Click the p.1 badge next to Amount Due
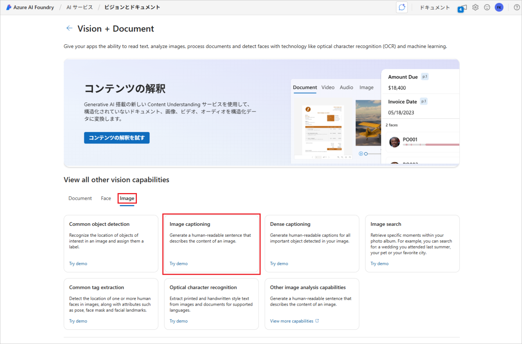Image resolution: width=522 pixels, height=344 pixels. click(x=425, y=76)
